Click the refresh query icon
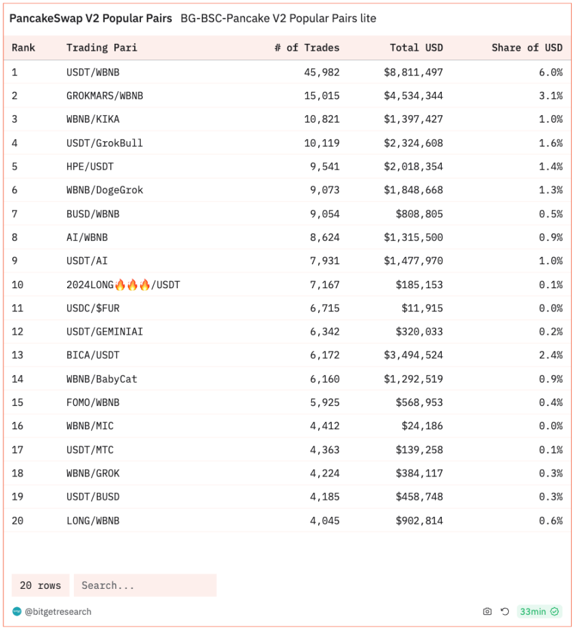This screenshot has height=632, width=576. [x=505, y=611]
